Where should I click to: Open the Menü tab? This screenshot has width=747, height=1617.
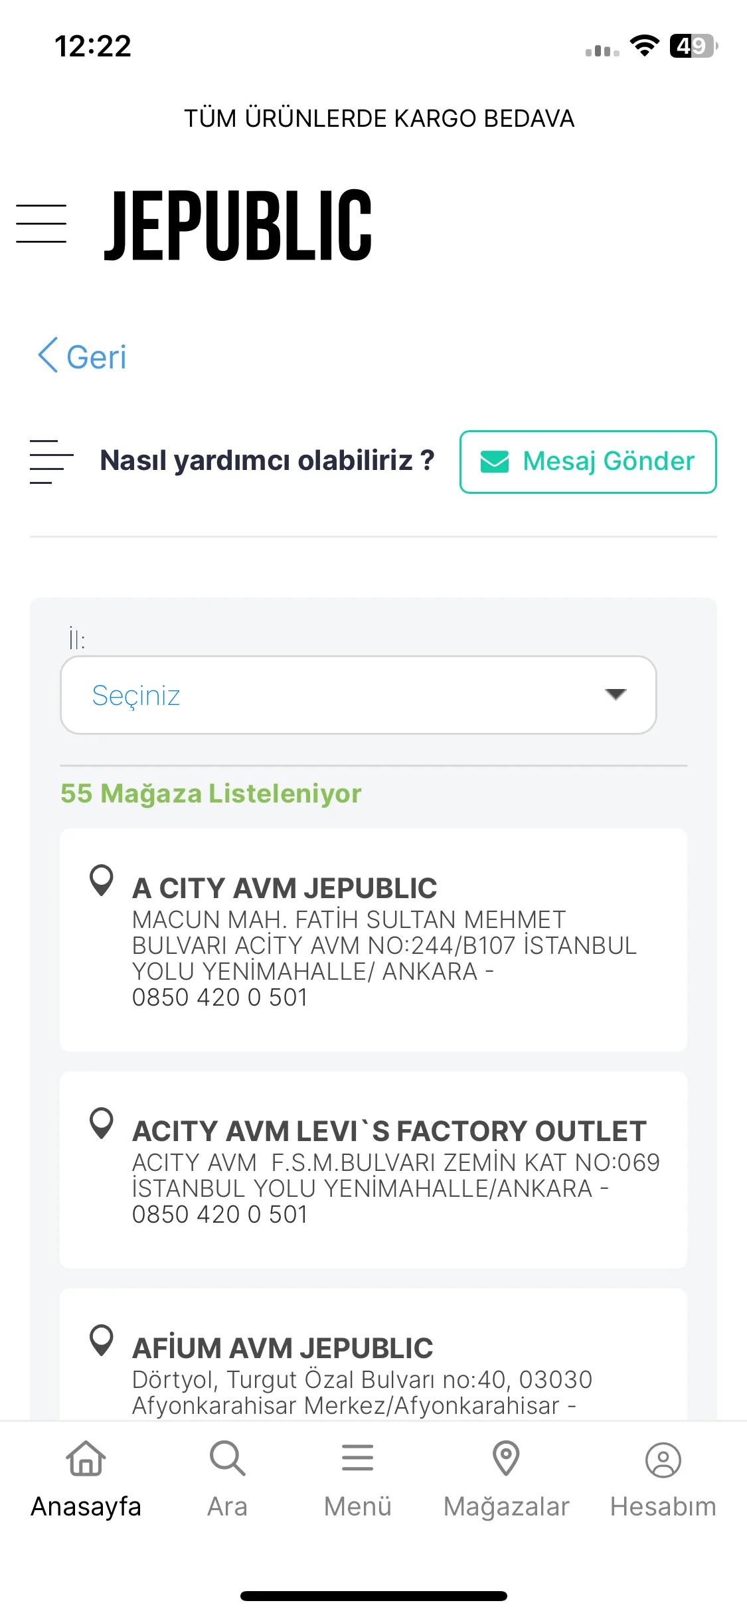357,1479
